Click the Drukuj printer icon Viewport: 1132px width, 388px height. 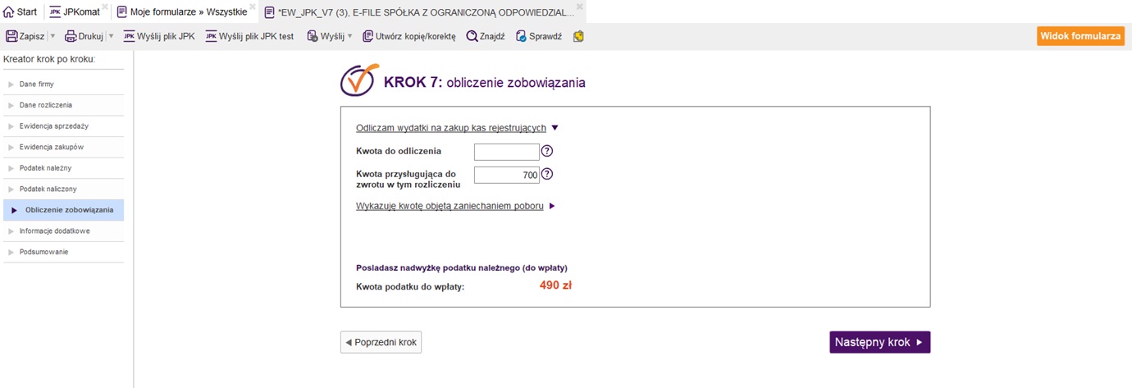click(x=71, y=36)
